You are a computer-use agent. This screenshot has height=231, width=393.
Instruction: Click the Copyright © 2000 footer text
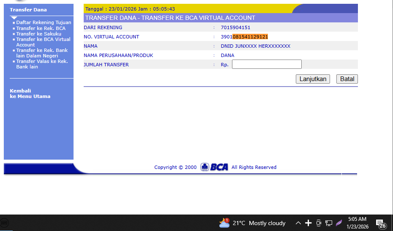point(175,167)
